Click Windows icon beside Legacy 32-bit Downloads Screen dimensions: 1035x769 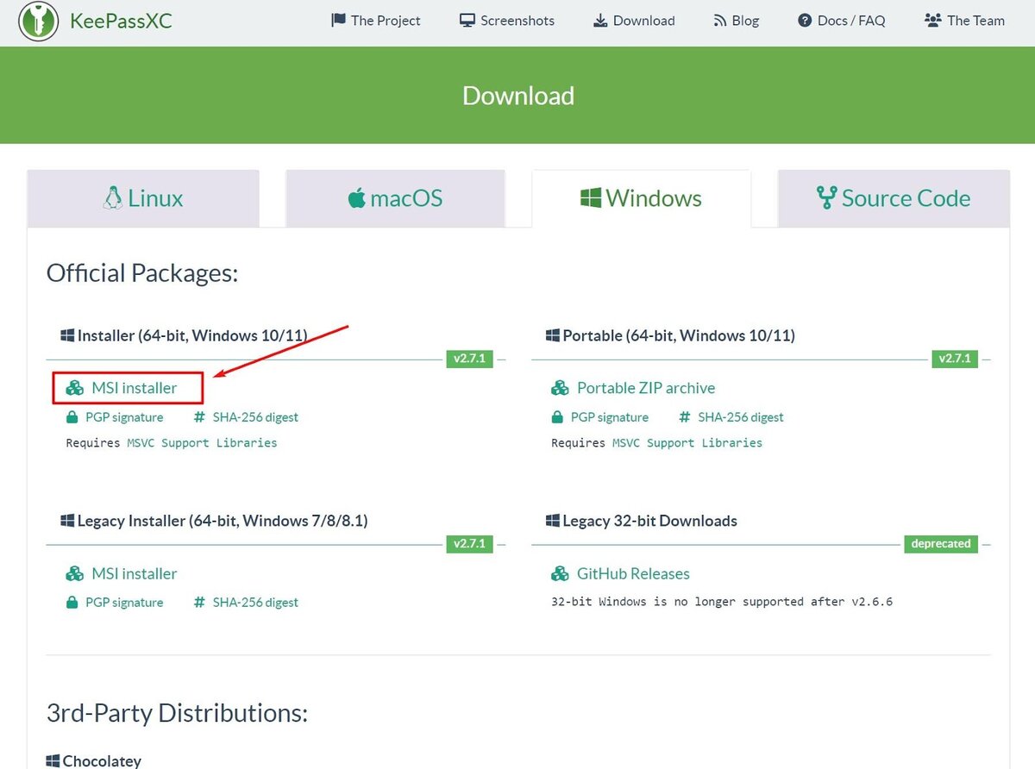[553, 521]
